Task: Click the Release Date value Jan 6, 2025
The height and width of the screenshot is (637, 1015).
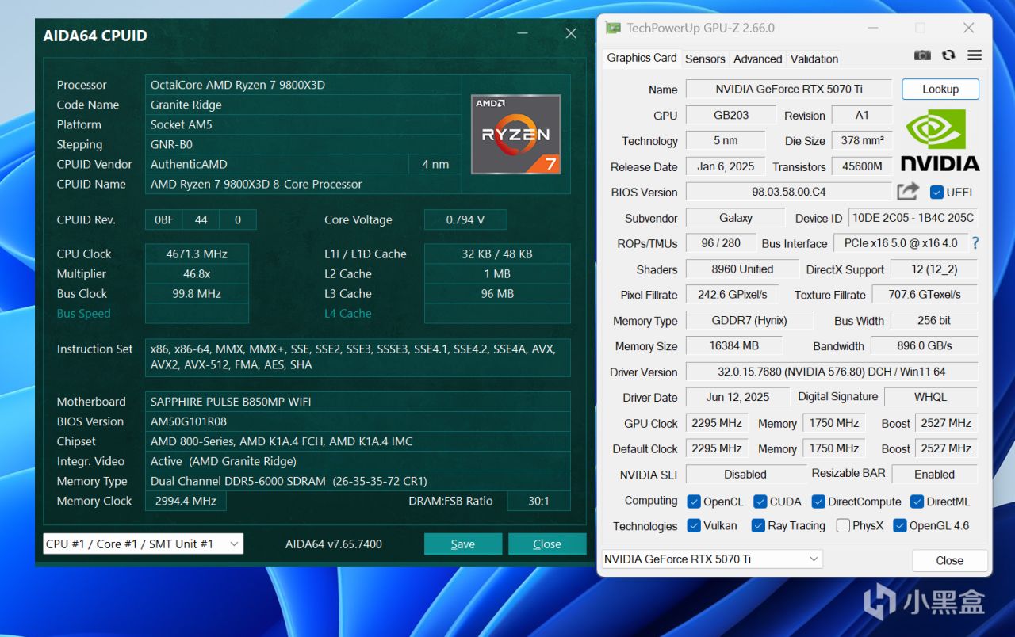Action: (x=726, y=166)
